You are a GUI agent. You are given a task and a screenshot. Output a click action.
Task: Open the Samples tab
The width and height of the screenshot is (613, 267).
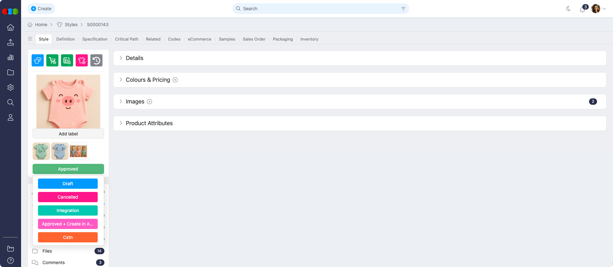227,39
